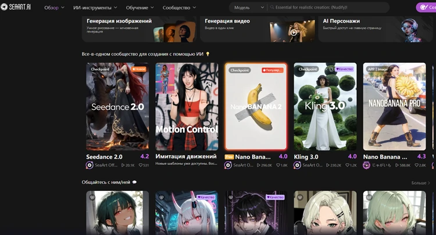436x235 pixels.
Task: Click the corner icon on the pale-green-haired character card
Action: point(369,197)
